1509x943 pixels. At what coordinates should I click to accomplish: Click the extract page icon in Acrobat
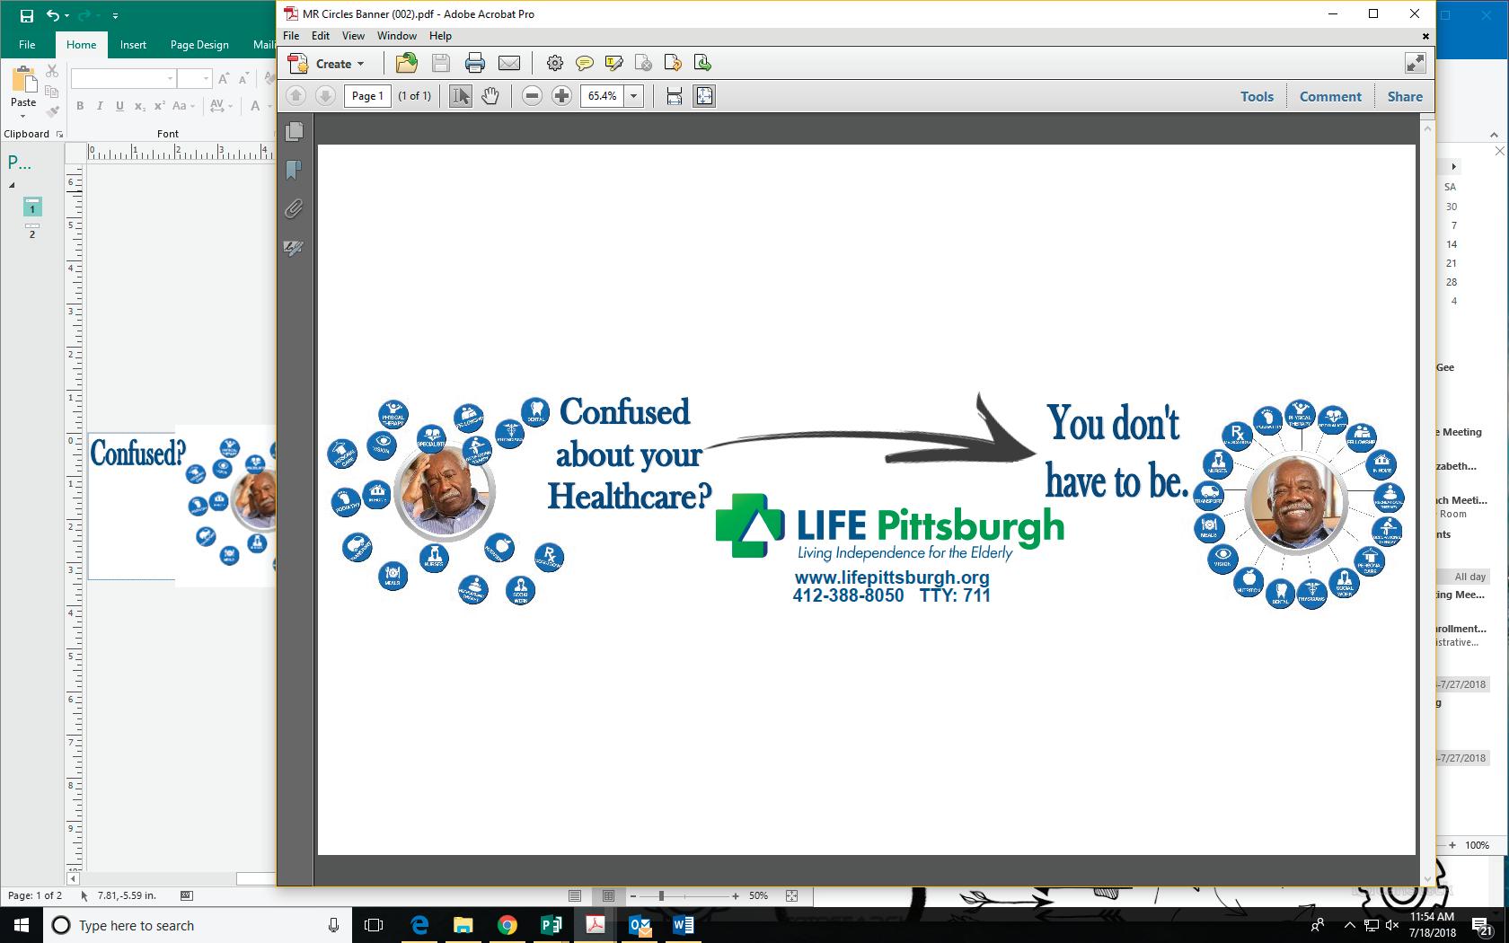pyautogui.click(x=702, y=63)
